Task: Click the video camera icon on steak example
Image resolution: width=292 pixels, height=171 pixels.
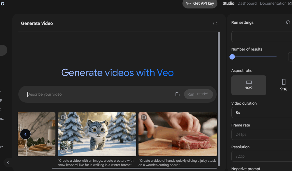Action: click(144, 117)
